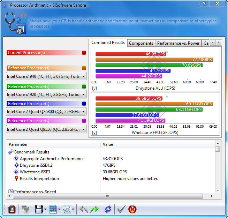Switch to the Combined Results tab
Image resolution: width=228 pixels, height=218 pixels.
click(x=108, y=43)
